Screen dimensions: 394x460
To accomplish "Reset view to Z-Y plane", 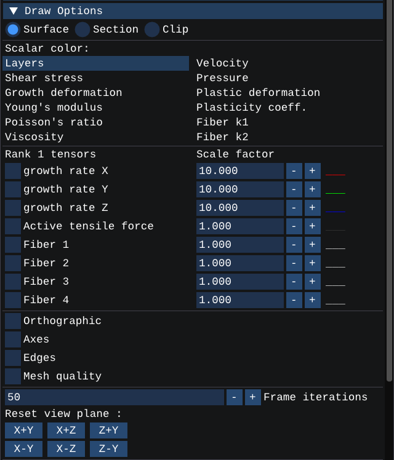I will (108, 449).
